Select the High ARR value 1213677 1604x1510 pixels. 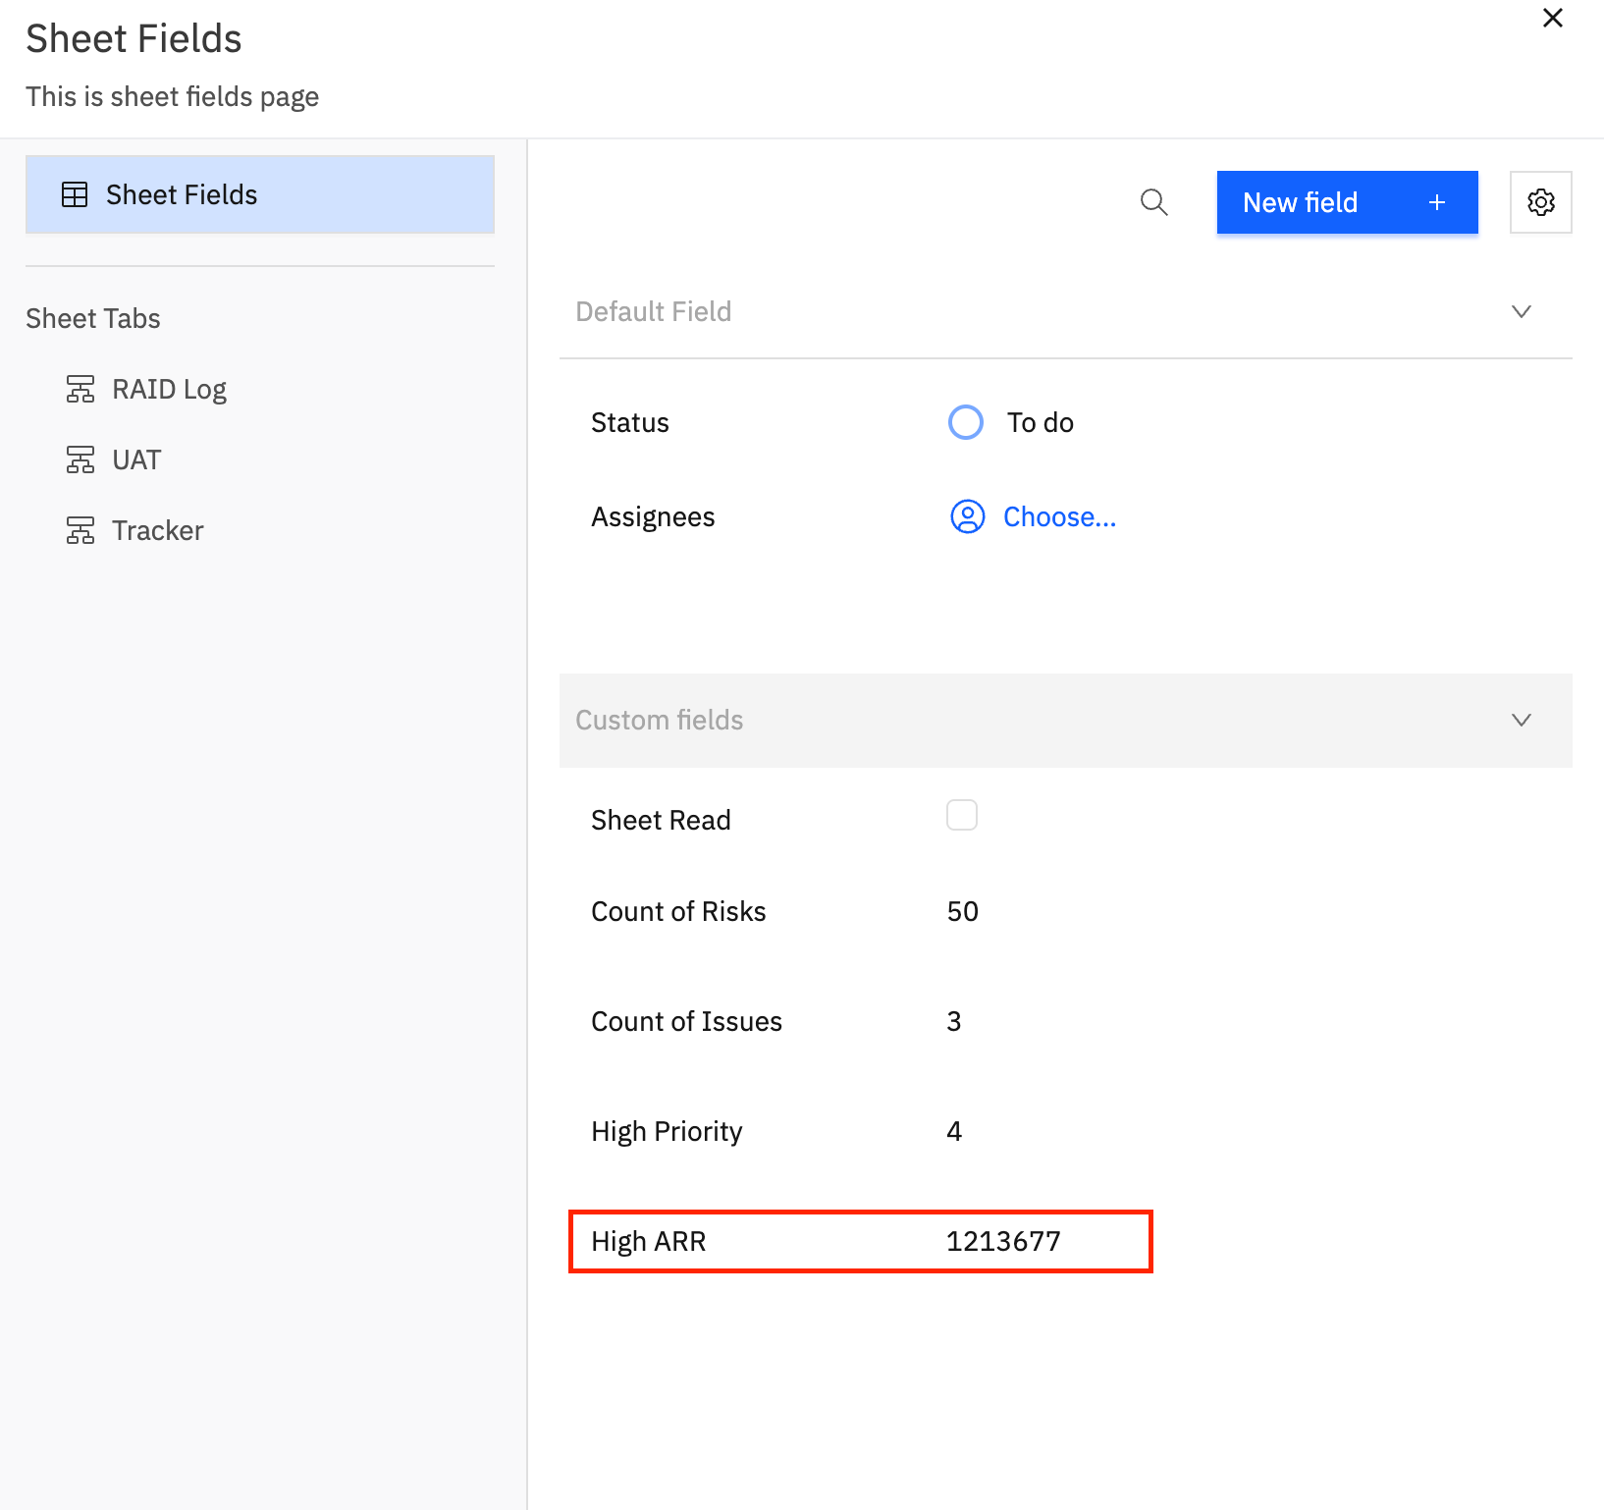click(x=1002, y=1242)
